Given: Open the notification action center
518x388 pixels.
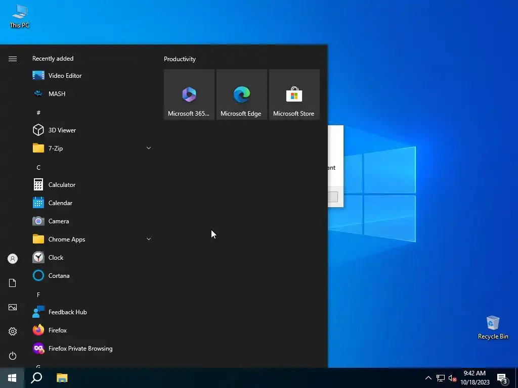Looking at the screenshot, I should coord(502,378).
